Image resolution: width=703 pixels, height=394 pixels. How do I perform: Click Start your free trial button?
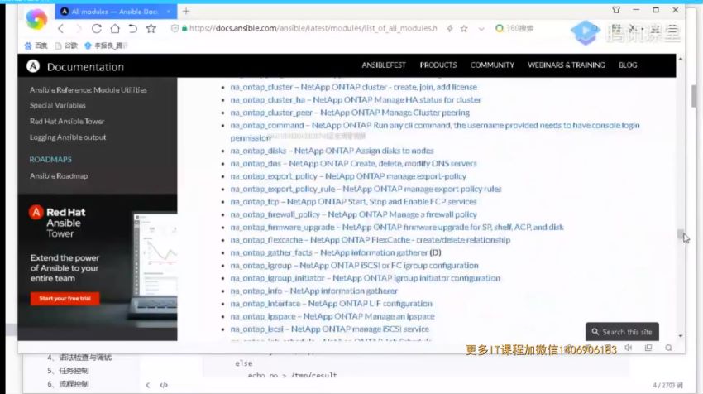tap(65, 299)
